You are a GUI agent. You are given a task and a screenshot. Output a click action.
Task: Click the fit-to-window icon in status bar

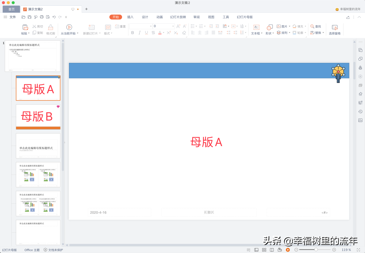click(x=358, y=250)
